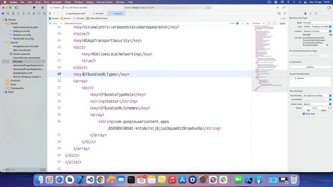Click the code review arrows icon
This screenshot has width=333, height=187.
point(284,8)
